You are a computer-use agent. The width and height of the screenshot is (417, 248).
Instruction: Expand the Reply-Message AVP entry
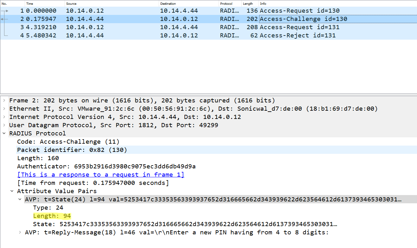20,232
